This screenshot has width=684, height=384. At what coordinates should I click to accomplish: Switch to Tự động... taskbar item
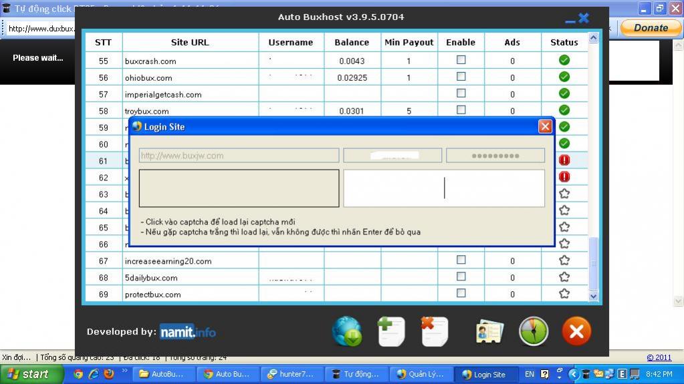point(356,374)
